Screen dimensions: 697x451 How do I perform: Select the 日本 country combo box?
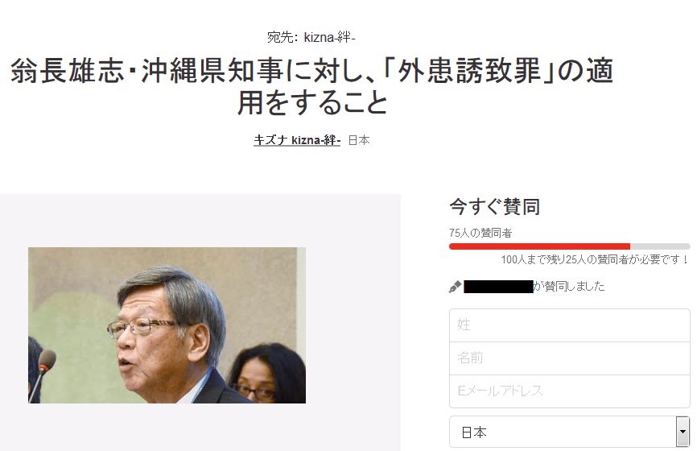pos(569,432)
